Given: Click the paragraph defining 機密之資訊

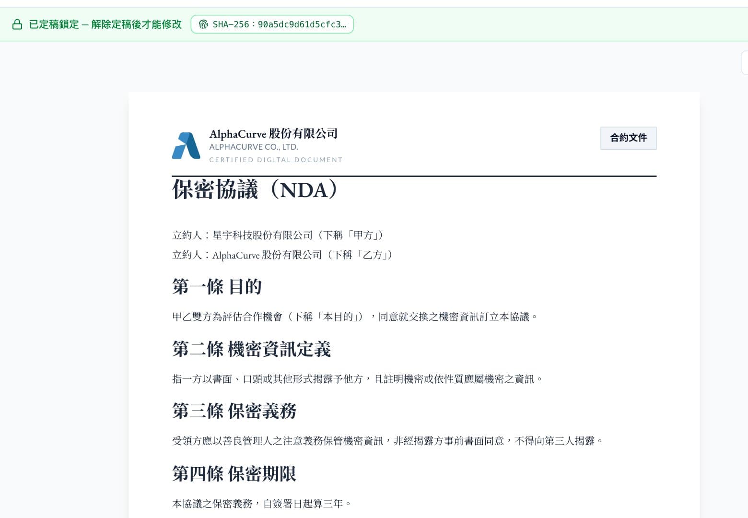Looking at the screenshot, I should pos(358,379).
